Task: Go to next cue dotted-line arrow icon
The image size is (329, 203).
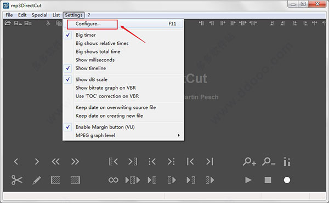Action: click(x=171, y=161)
